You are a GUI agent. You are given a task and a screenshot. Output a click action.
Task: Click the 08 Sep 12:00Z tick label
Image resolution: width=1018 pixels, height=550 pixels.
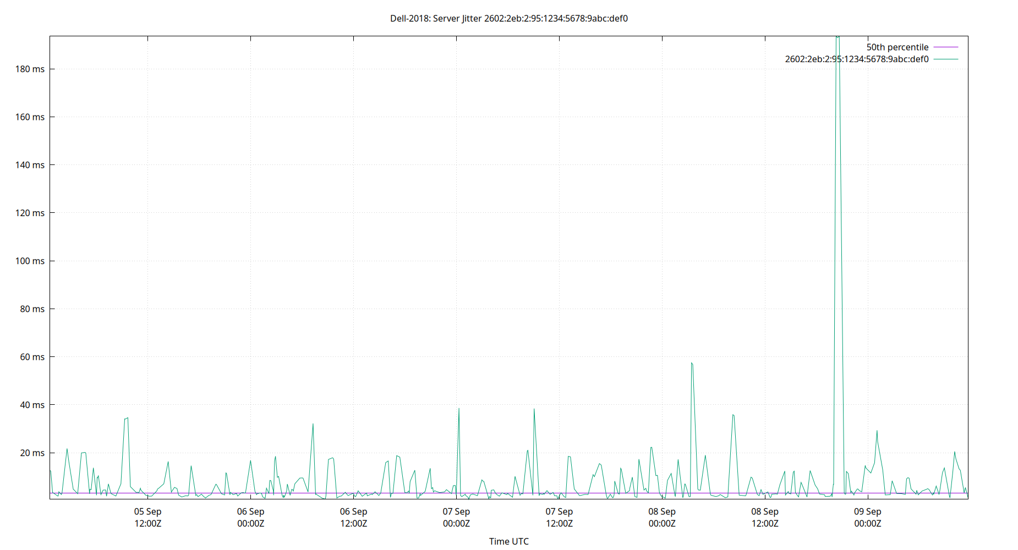pos(765,518)
